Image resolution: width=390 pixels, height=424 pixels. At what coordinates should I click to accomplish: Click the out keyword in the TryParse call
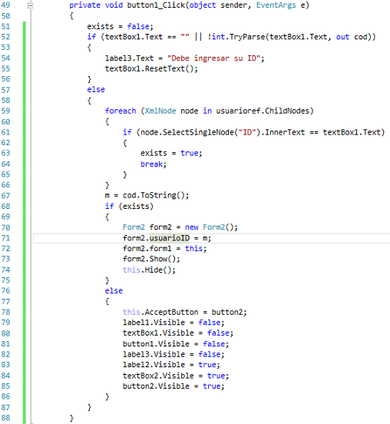(342, 37)
